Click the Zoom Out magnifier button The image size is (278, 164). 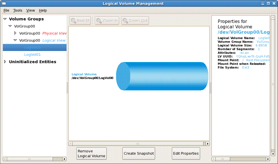(135, 21)
